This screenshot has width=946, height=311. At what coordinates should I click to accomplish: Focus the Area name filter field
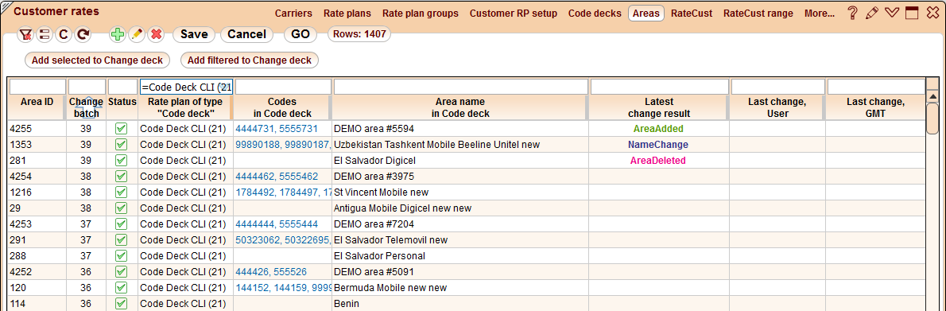(460, 87)
